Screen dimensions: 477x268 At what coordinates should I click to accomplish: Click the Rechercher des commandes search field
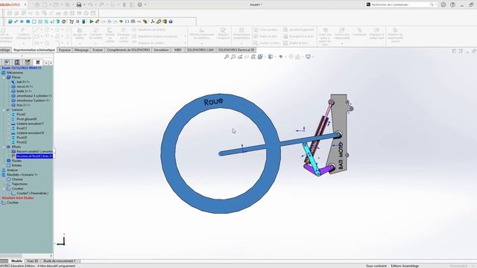point(400,4)
